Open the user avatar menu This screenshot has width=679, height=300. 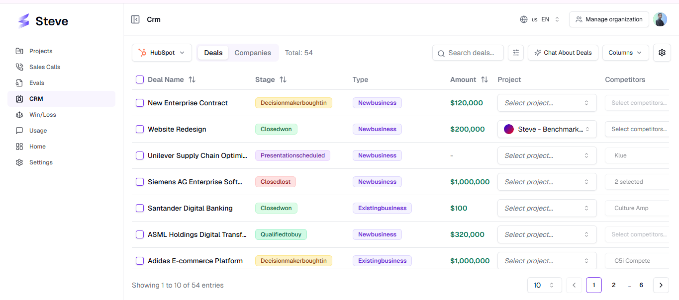660,19
